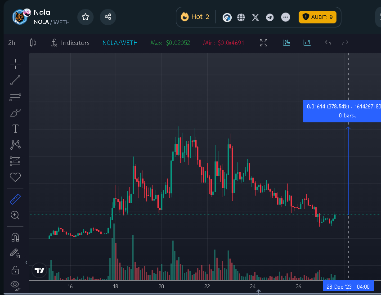Click the Max: $0.02052 price label
The height and width of the screenshot is (295, 381).
[170, 43]
